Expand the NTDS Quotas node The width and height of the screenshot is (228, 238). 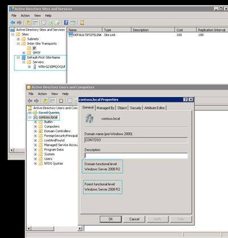tap(35, 164)
